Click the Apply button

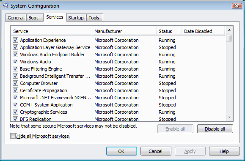click(x=190, y=151)
